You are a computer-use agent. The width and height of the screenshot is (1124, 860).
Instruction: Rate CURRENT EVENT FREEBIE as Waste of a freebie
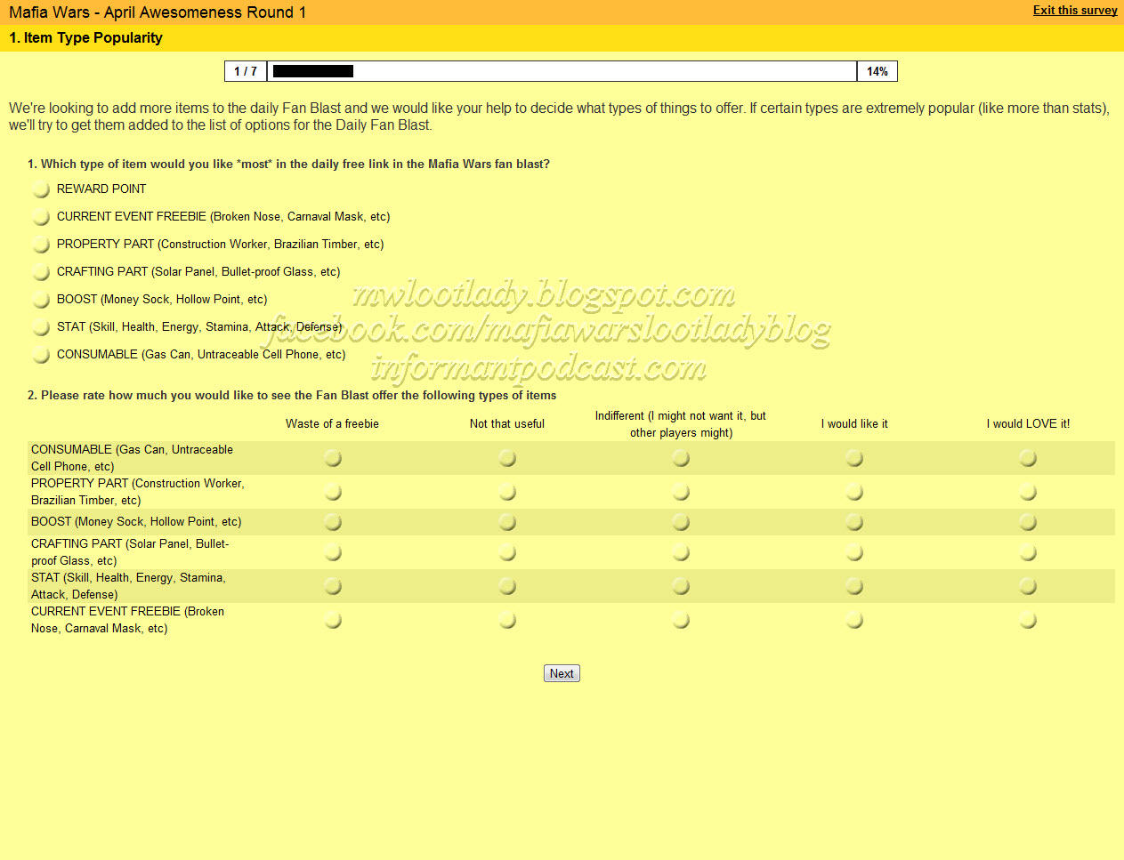click(333, 620)
